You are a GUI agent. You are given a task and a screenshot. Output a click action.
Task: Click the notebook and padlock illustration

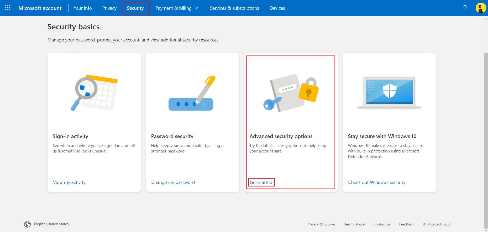coord(291,93)
